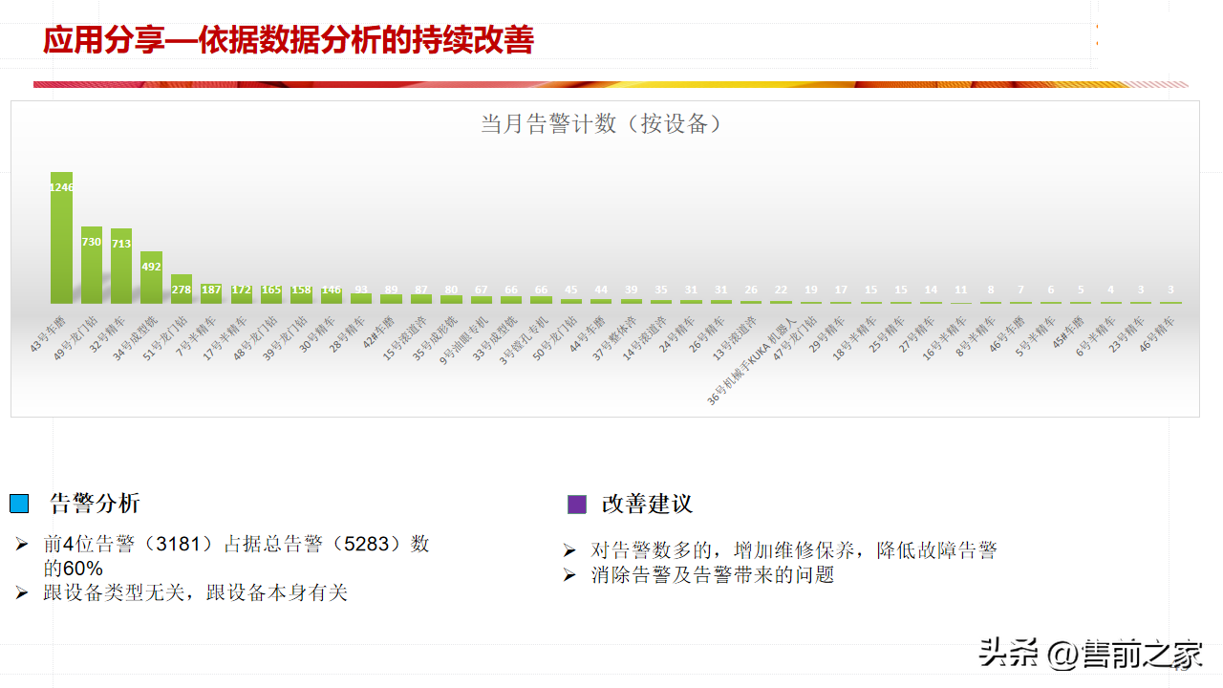The image size is (1223, 688).
Task: Click axis label 23号精车
Action: pyautogui.click(x=1127, y=333)
